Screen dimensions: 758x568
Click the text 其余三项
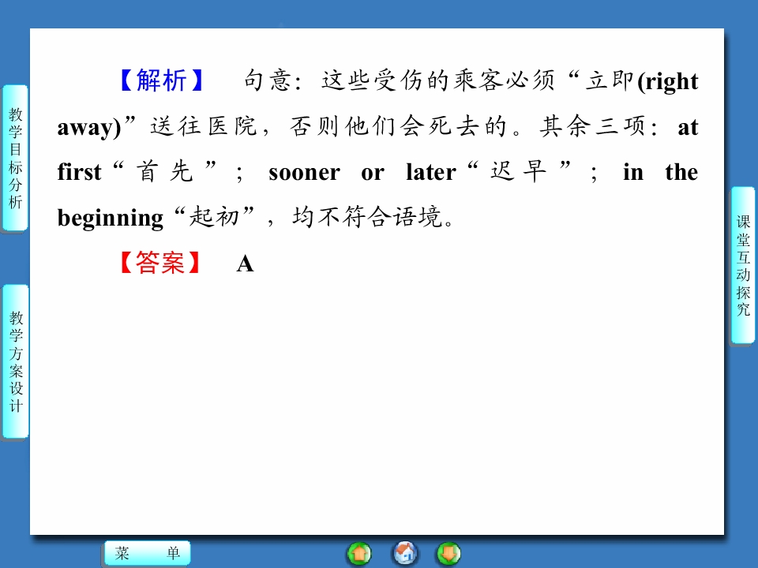[593, 126]
